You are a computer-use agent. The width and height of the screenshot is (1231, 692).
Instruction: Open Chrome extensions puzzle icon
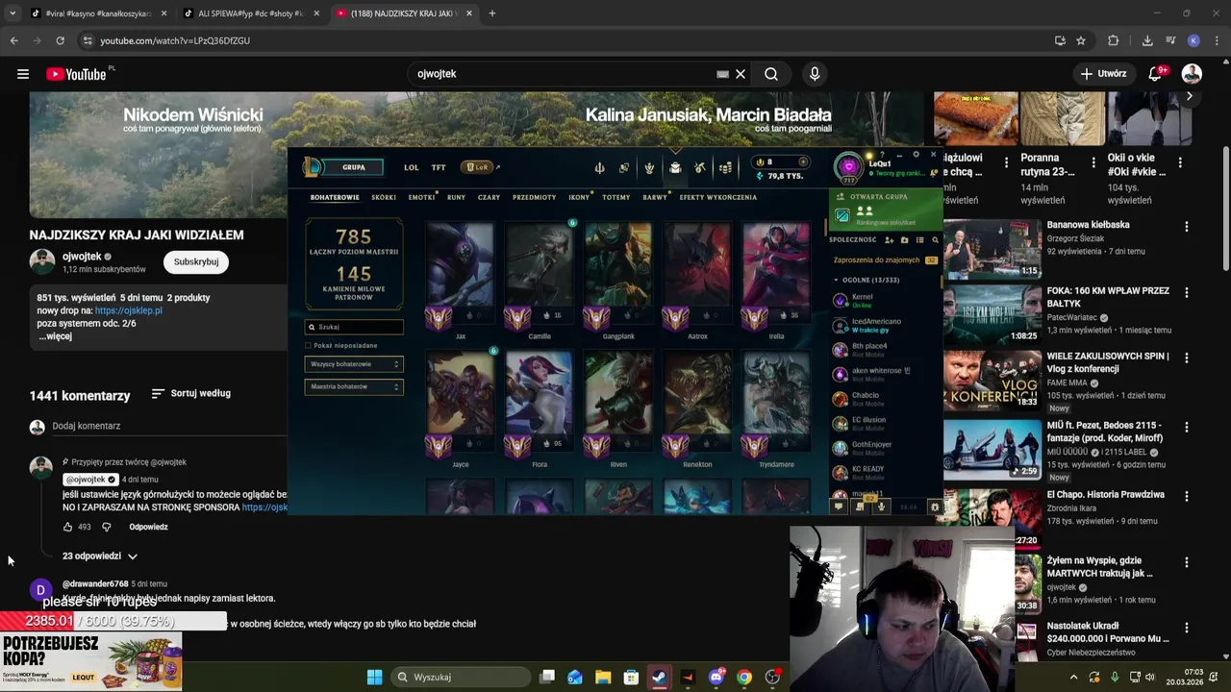1114,40
